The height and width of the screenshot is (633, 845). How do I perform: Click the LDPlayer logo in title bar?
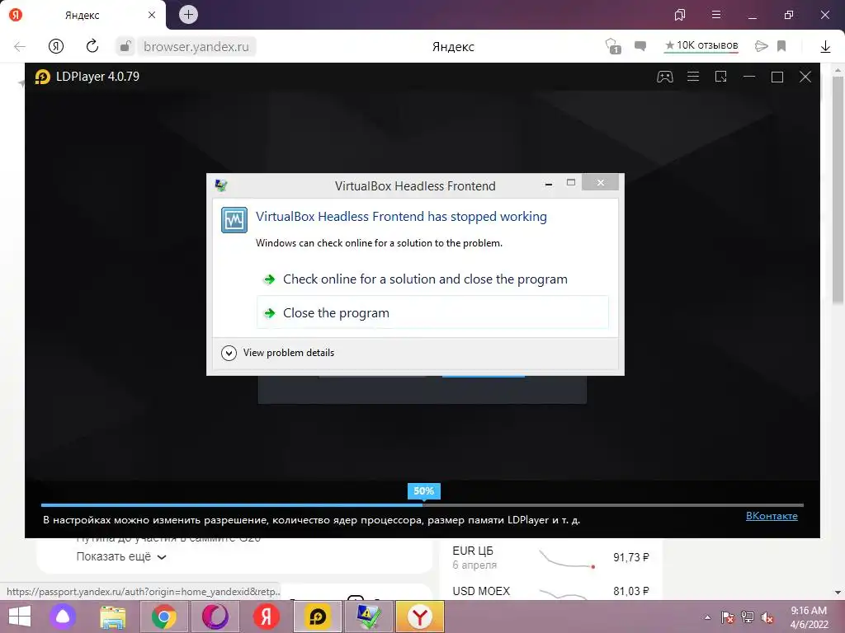tap(43, 77)
